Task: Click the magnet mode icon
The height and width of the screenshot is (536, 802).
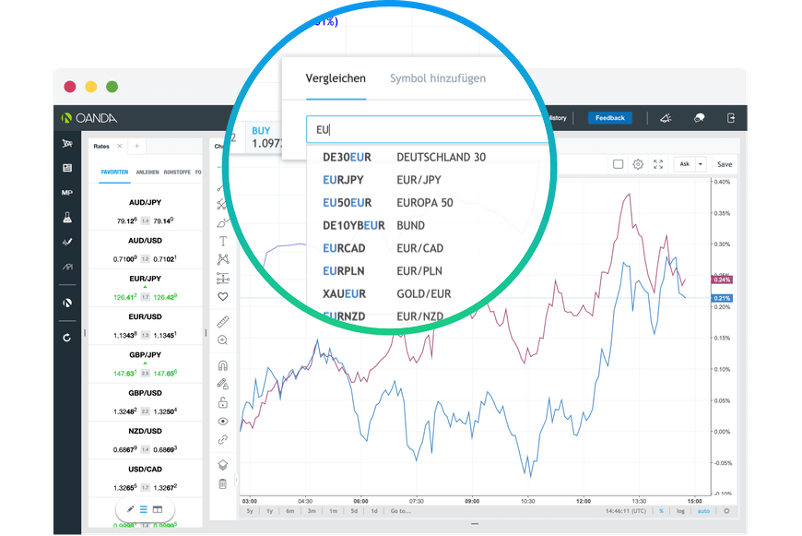Action: click(222, 365)
